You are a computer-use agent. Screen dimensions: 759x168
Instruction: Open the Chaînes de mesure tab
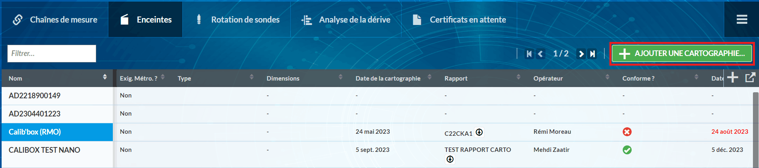[55, 19]
